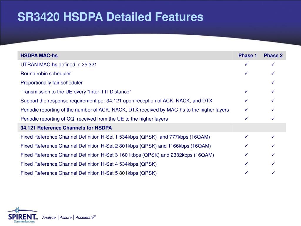301x226 pixels.
Task: Click Phase 1 checkmark for H-Set 4 row
Action: [246, 163]
